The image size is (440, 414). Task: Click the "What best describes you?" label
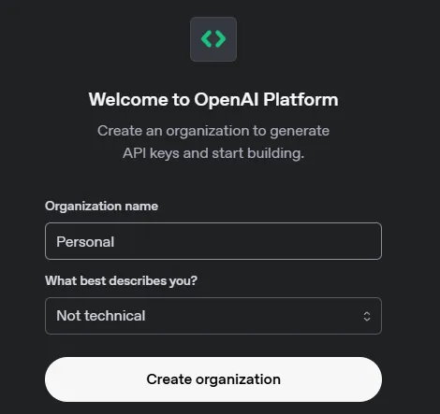pyautogui.click(x=121, y=280)
